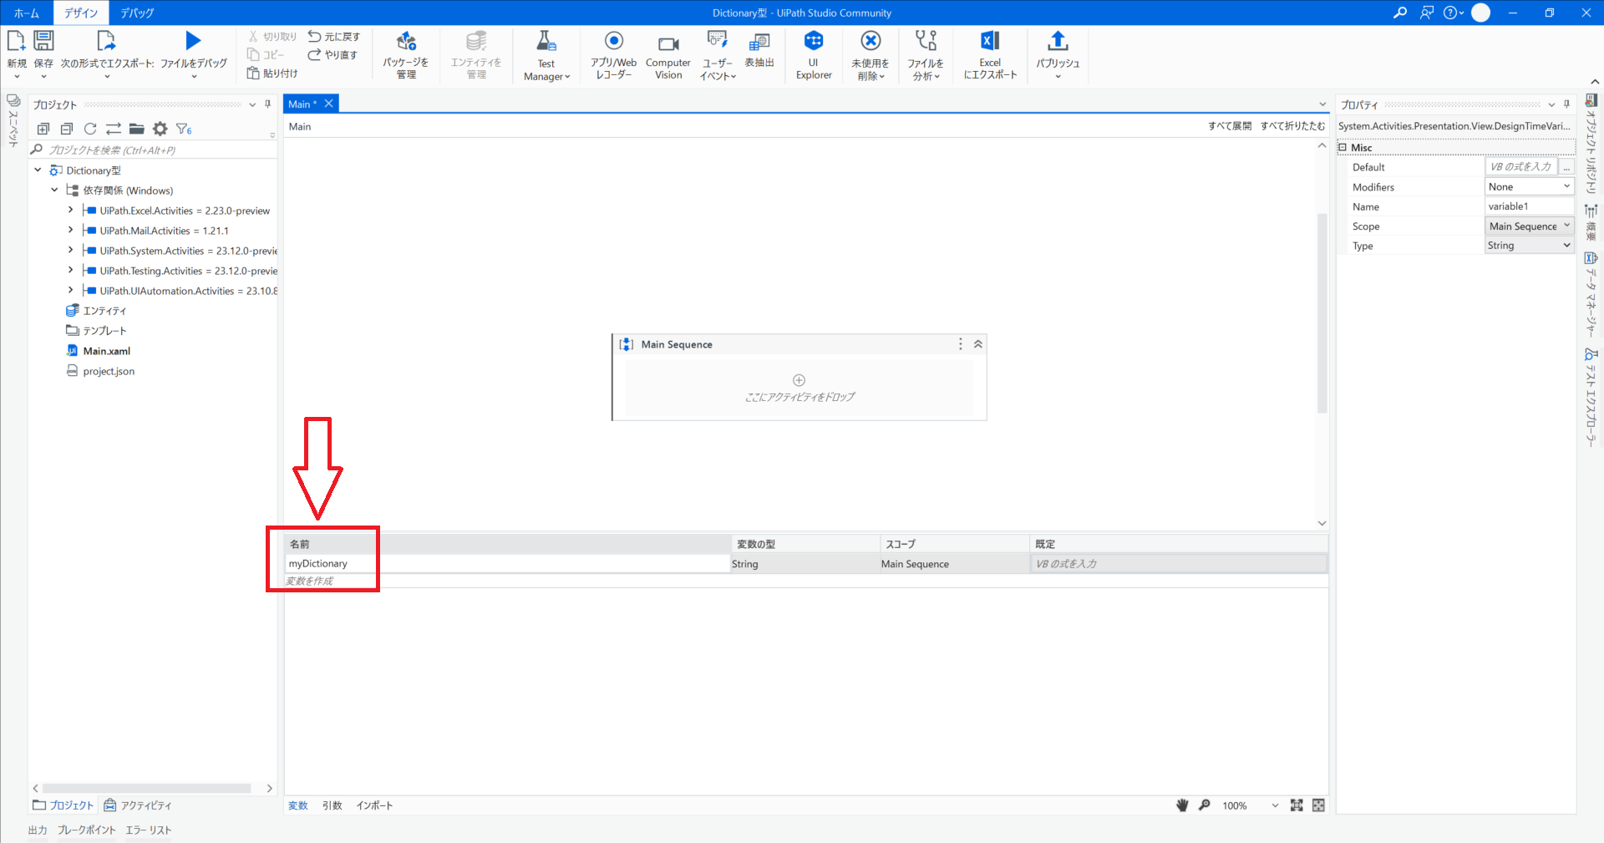Click Default expression editor ellipsis button
Image resolution: width=1604 pixels, height=843 pixels.
[1566, 166]
